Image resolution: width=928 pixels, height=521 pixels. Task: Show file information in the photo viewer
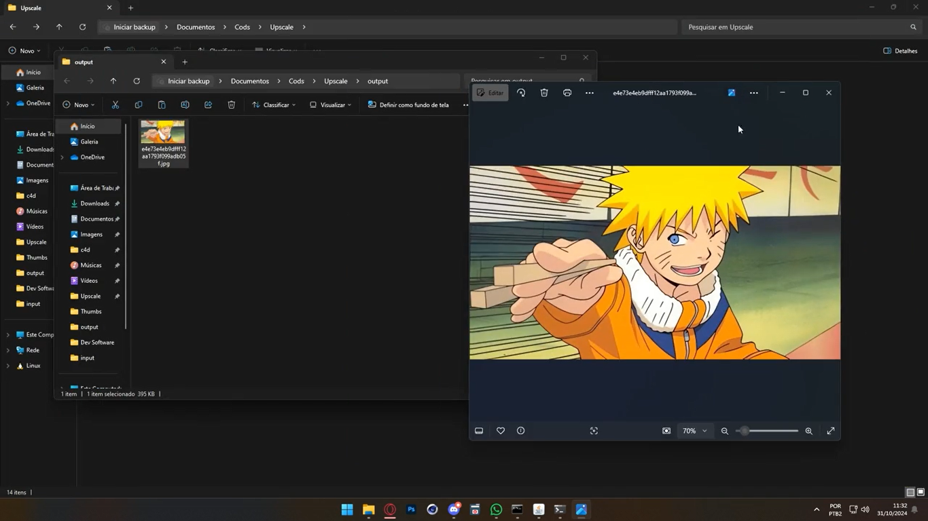(x=521, y=431)
